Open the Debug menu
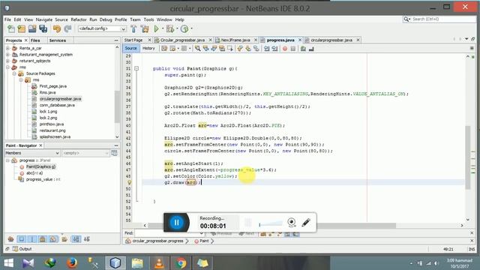Viewport: 480px width, 270px height. tap(106, 19)
